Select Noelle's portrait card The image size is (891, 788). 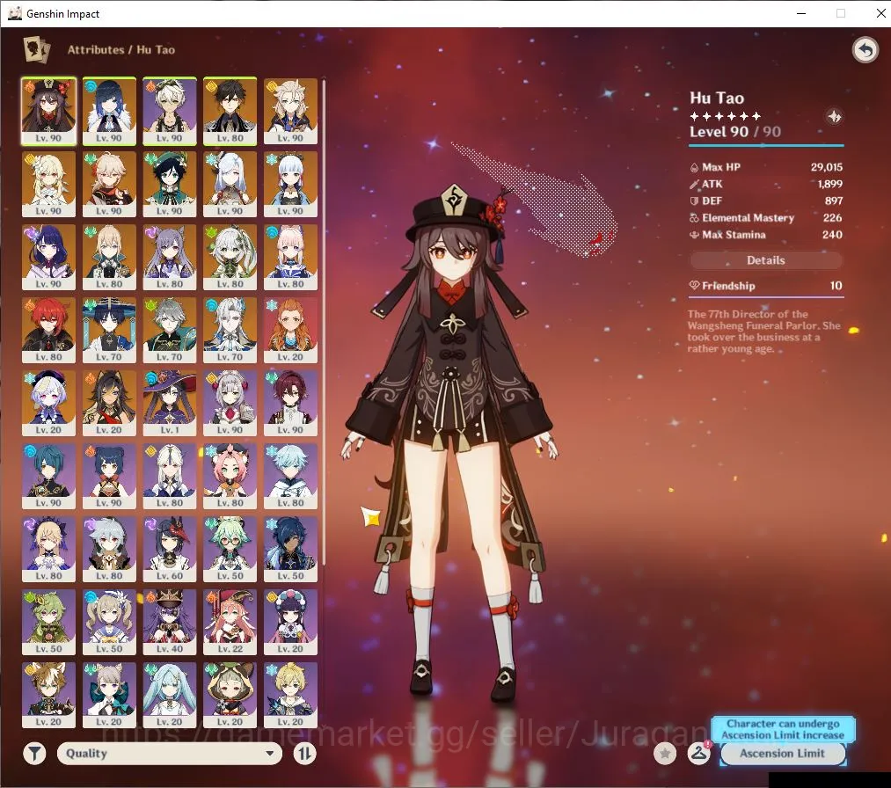230,404
